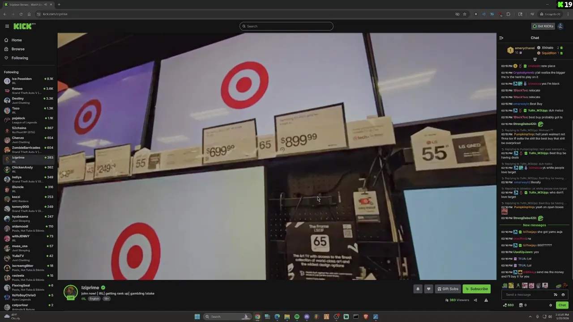Reload the browser page
The height and width of the screenshot is (322, 573).
[x=21, y=14]
